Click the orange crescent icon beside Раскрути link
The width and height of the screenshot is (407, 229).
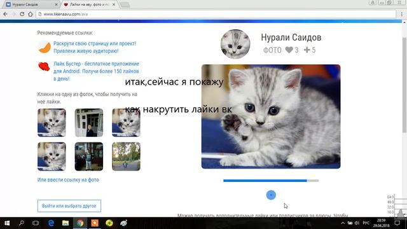point(45,47)
